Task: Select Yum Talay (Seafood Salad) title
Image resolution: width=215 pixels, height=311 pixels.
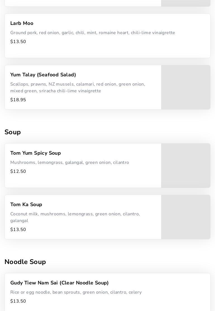Action: point(43,75)
